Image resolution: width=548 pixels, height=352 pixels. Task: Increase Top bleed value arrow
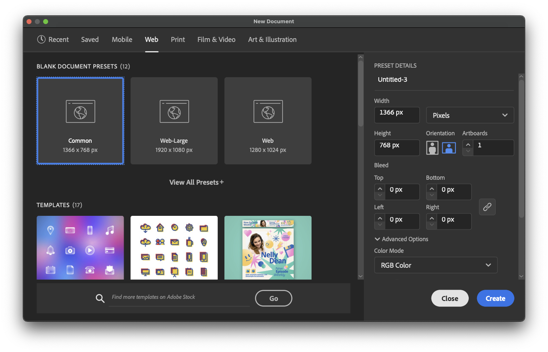click(380, 188)
